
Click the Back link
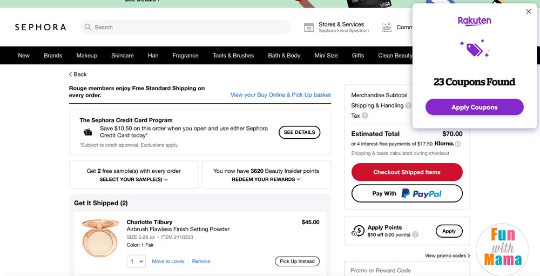pos(78,75)
